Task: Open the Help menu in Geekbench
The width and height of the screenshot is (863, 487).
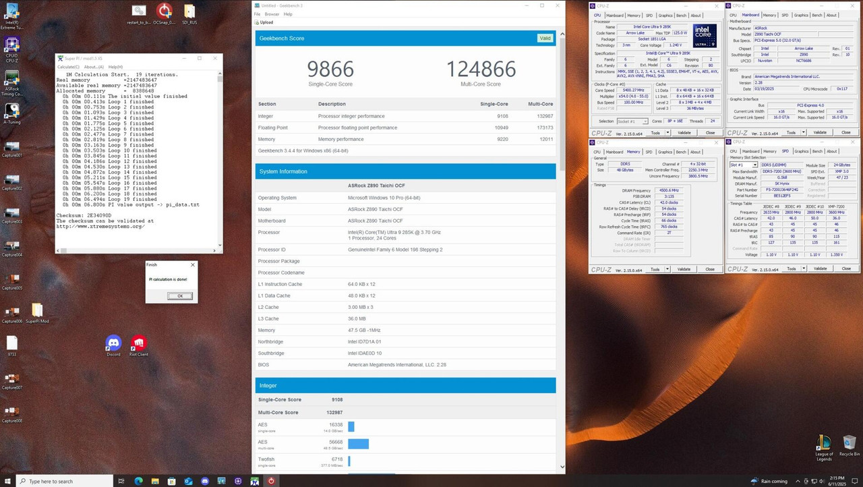Action: [288, 14]
